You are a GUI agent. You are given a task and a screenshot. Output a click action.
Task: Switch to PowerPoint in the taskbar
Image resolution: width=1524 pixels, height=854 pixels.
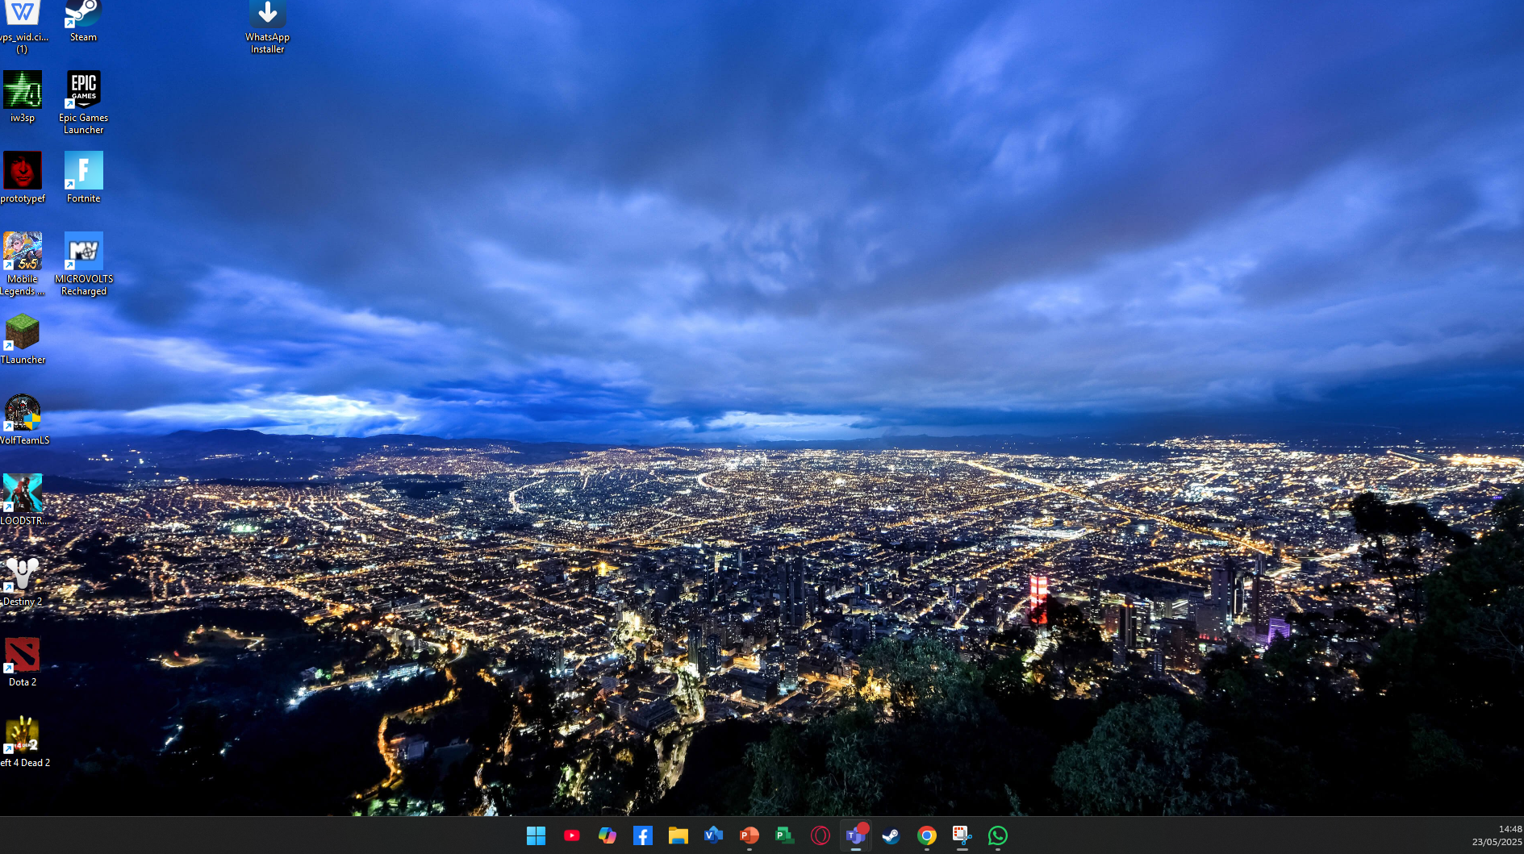pos(749,835)
